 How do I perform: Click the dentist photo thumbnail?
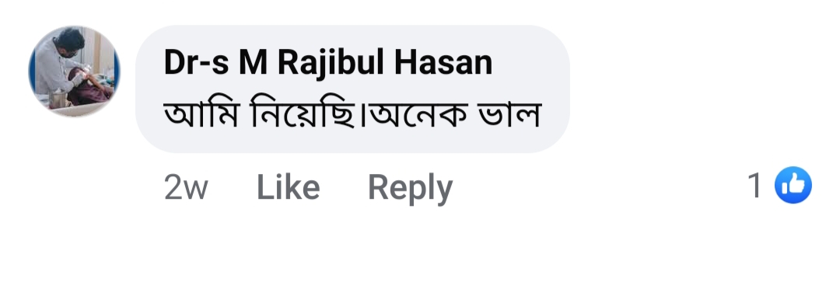coord(74,71)
